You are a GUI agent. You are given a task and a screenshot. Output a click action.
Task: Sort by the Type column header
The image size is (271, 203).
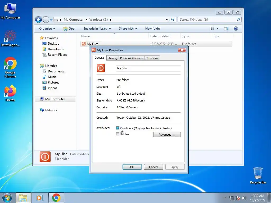(x=196, y=36)
